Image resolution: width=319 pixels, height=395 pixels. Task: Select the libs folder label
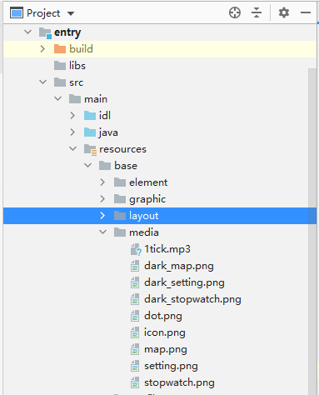[x=77, y=66]
